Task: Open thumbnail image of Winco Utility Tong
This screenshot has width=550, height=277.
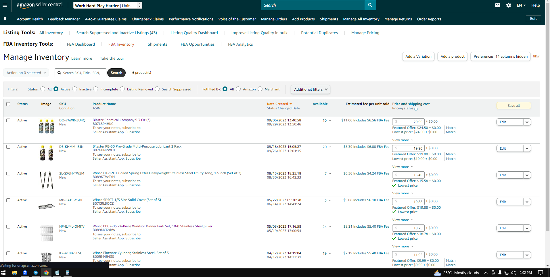Action: (46, 180)
